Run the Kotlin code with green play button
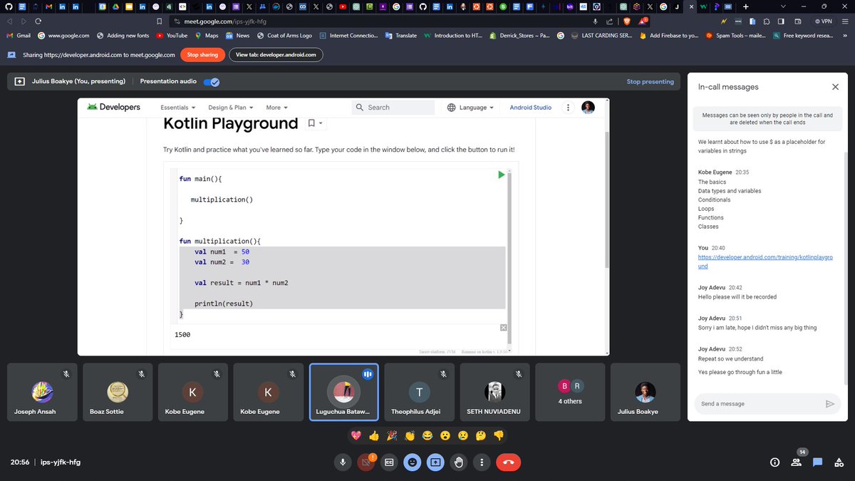855x481 pixels. click(501, 175)
